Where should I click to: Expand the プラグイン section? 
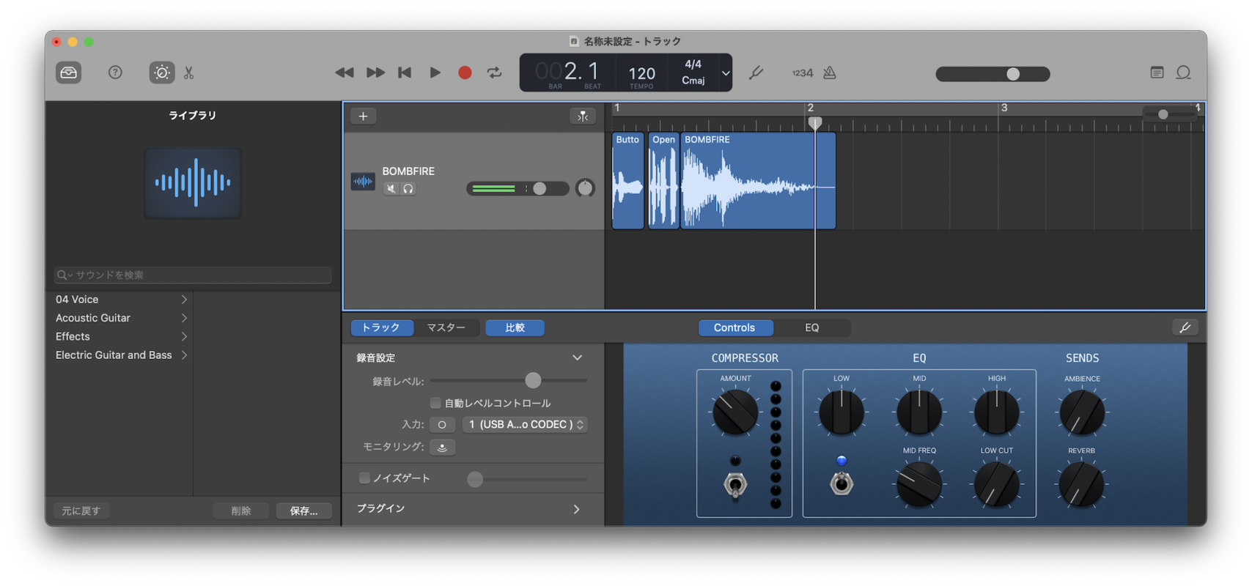pyautogui.click(x=576, y=509)
